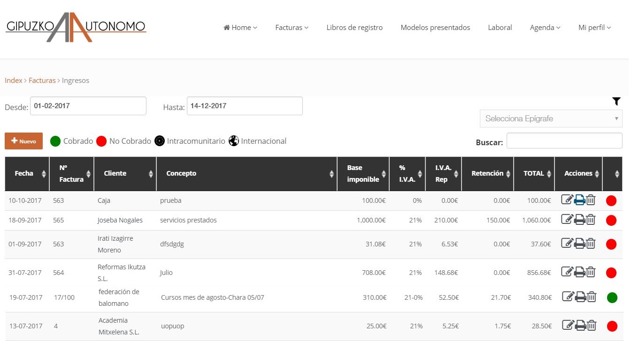Focus the Buscar search field

(564, 141)
